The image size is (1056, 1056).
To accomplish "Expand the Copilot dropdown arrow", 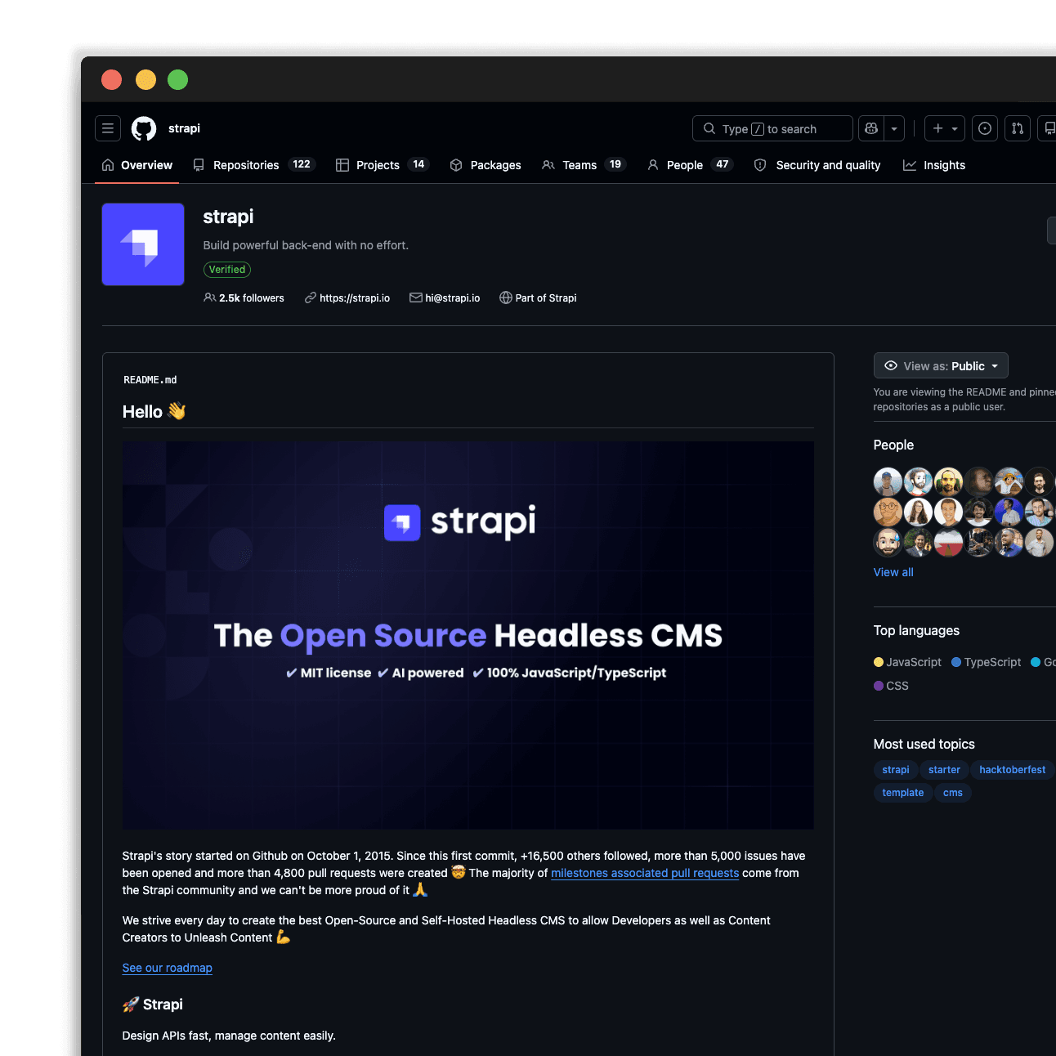I will [x=894, y=128].
